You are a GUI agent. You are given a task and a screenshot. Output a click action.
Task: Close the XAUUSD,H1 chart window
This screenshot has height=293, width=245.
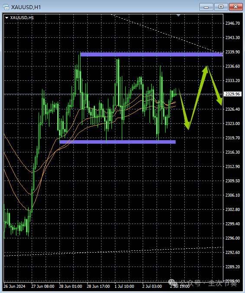pyautogui.click(x=235, y=7)
